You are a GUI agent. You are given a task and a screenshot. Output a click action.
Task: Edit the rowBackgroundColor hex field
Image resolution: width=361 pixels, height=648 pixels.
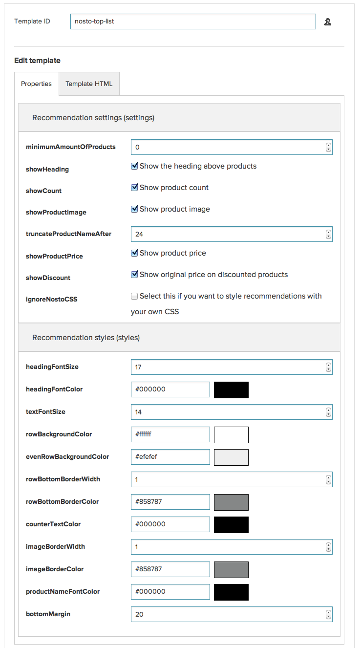[170, 434]
